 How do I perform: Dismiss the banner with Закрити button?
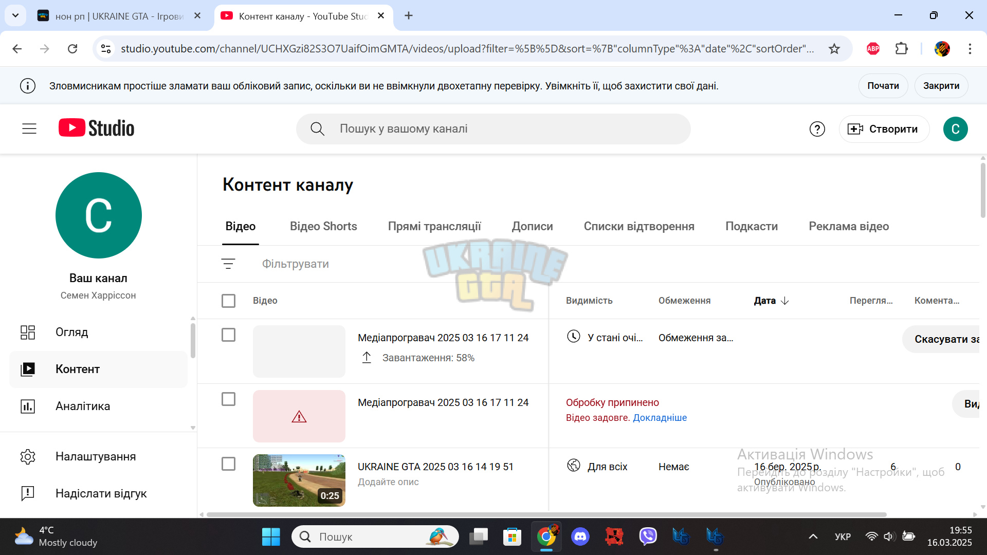click(941, 86)
